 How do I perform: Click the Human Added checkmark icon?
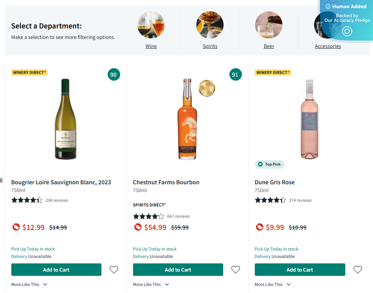click(x=327, y=6)
